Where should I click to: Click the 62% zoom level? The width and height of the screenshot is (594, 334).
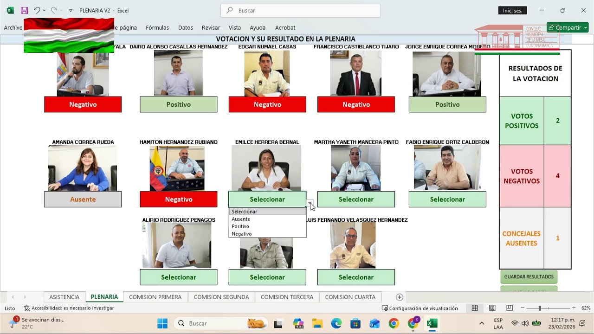586,308
